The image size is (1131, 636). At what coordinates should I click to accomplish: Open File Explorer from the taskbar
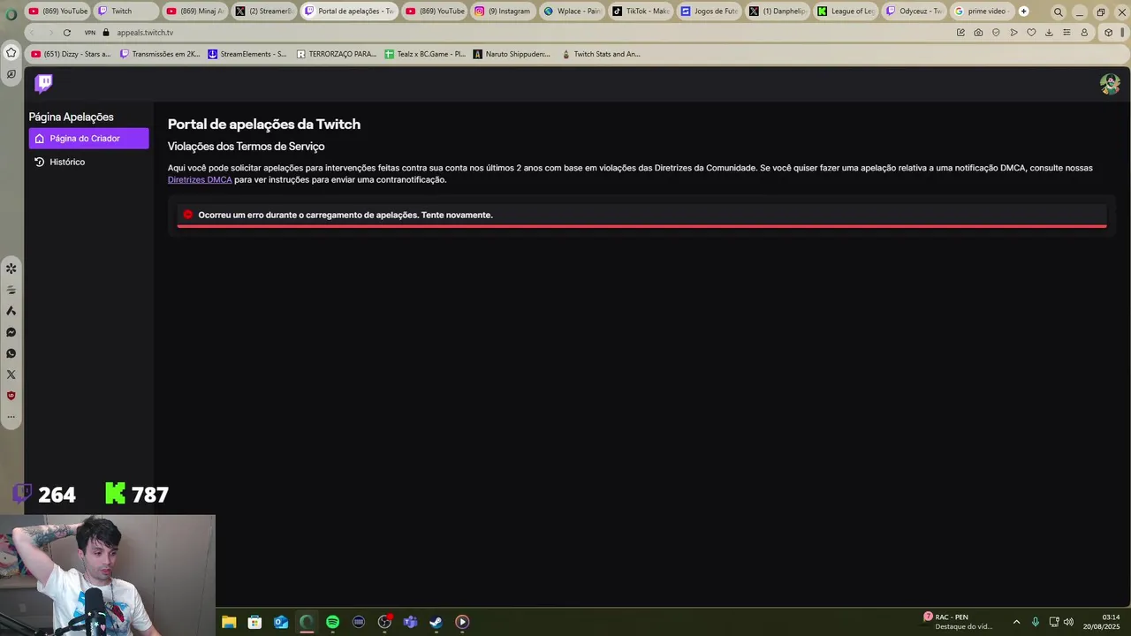tap(229, 622)
